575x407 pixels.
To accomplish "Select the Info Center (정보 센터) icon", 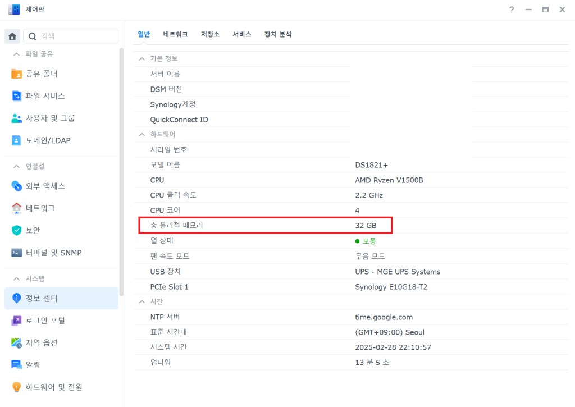I will coord(16,299).
